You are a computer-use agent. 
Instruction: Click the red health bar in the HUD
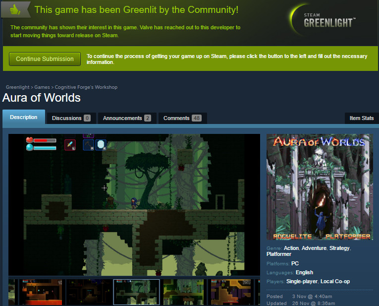(x=45, y=141)
